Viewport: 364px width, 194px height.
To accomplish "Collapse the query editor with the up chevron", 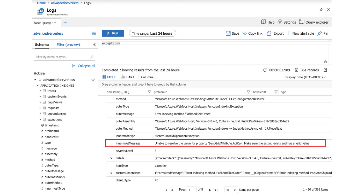I will 325,62.
